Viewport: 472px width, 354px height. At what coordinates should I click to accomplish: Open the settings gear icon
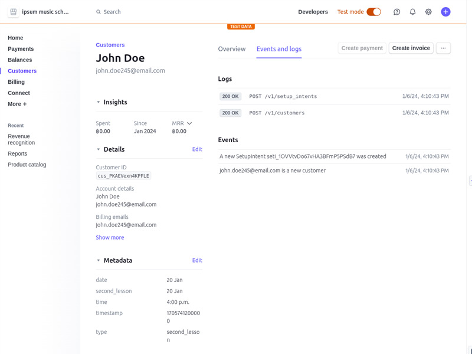click(x=428, y=12)
